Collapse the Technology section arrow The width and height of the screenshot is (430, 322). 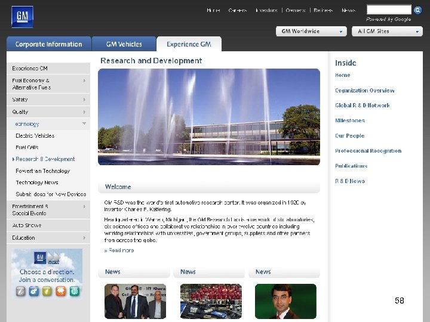click(84, 124)
